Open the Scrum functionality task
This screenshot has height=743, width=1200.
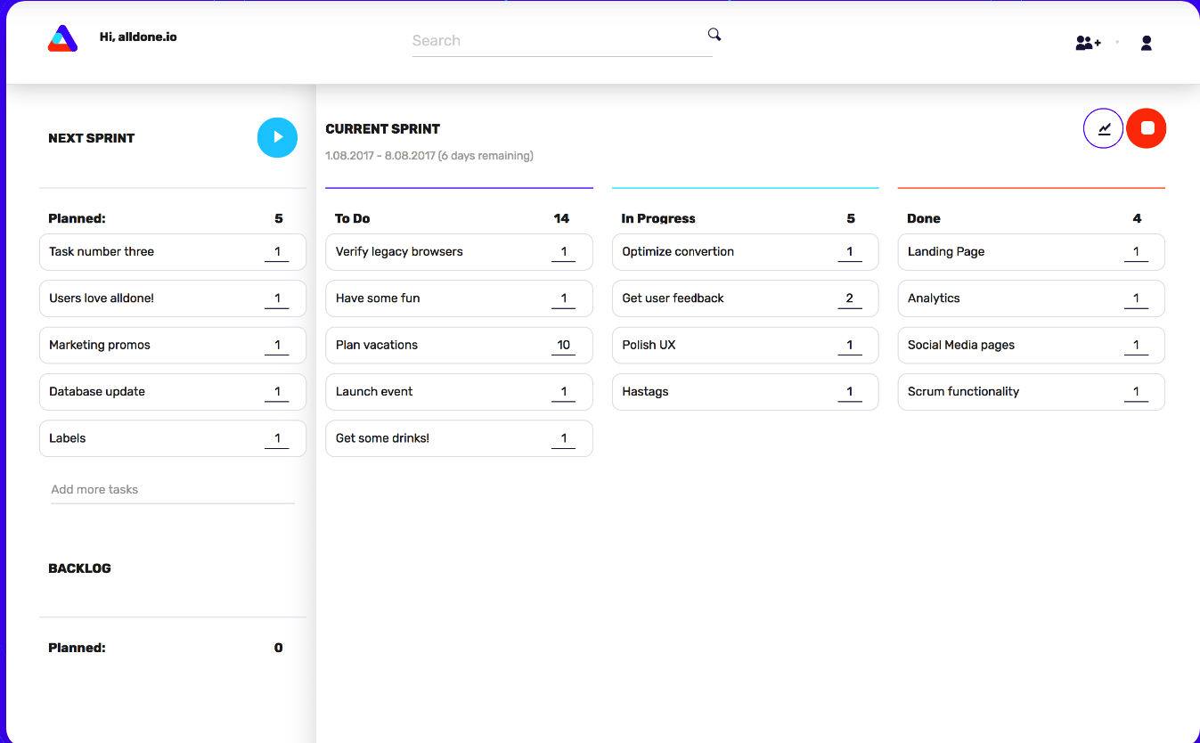1032,392
